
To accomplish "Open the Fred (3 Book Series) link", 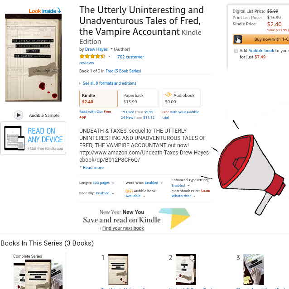I will 123,71.
